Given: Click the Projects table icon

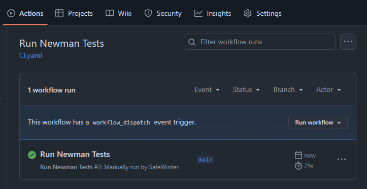Looking at the screenshot, I should pos(59,13).
